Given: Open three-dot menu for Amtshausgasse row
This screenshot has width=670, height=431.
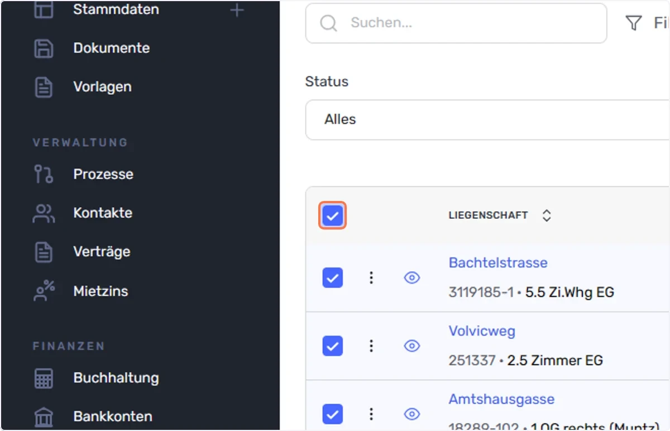Looking at the screenshot, I should [x=371, y=414].
